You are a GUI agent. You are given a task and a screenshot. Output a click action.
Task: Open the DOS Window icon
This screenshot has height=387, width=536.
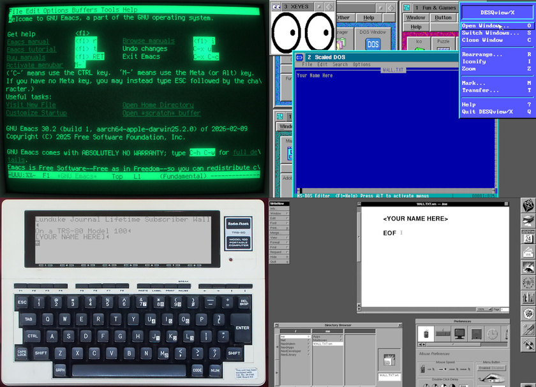point(373,45)
